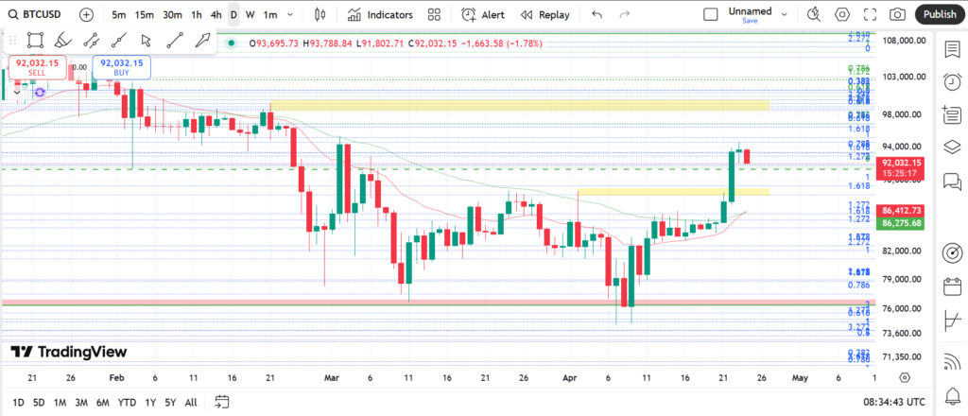Collapse the legend with chevron under SELL

(17, 92)
